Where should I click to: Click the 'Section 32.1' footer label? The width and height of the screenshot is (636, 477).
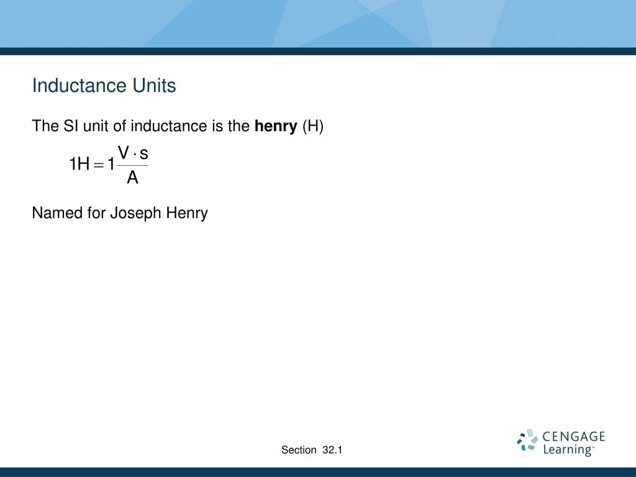(x=312, y=450)
